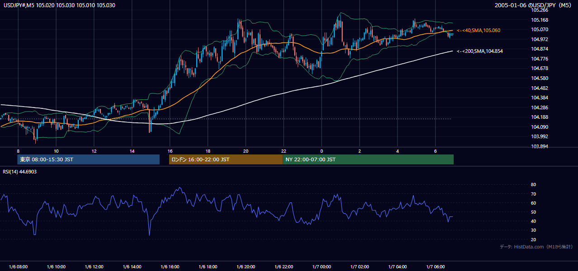Click the NY 22:00-07:00 JST session bar

click(368, 159)
